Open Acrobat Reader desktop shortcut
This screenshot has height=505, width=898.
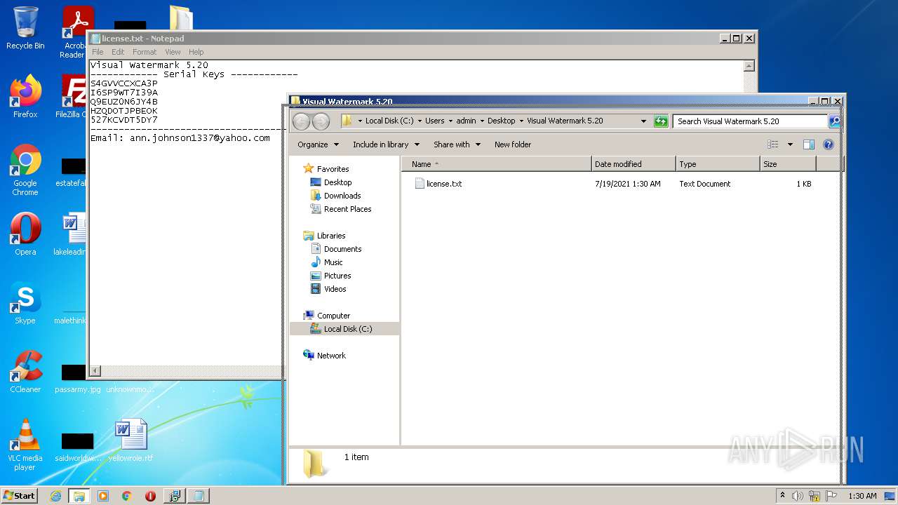[77, 32]
